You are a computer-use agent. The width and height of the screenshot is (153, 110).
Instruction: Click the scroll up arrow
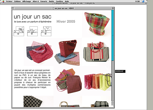(112, 102)
